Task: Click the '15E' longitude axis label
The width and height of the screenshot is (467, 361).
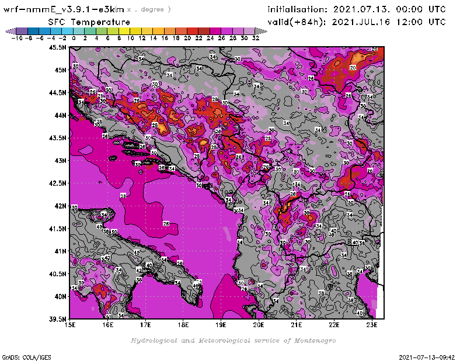Action: click(70, 325)
